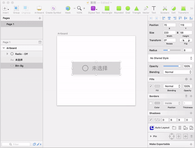This screenshot has height=148, width=195.
Task: Open the document title dropdown arrow
Action: [111, 3]
